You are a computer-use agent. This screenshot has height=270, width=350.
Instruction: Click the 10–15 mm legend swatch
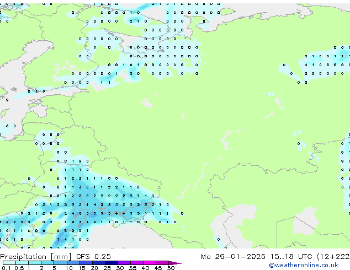pos(73,263)
